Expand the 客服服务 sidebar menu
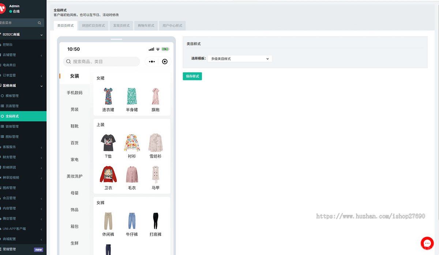This screenshot has width=439, height=255. 23,147
